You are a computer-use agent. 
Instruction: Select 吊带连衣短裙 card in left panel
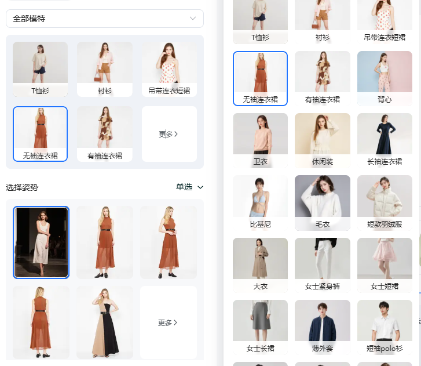pos(169,69)
